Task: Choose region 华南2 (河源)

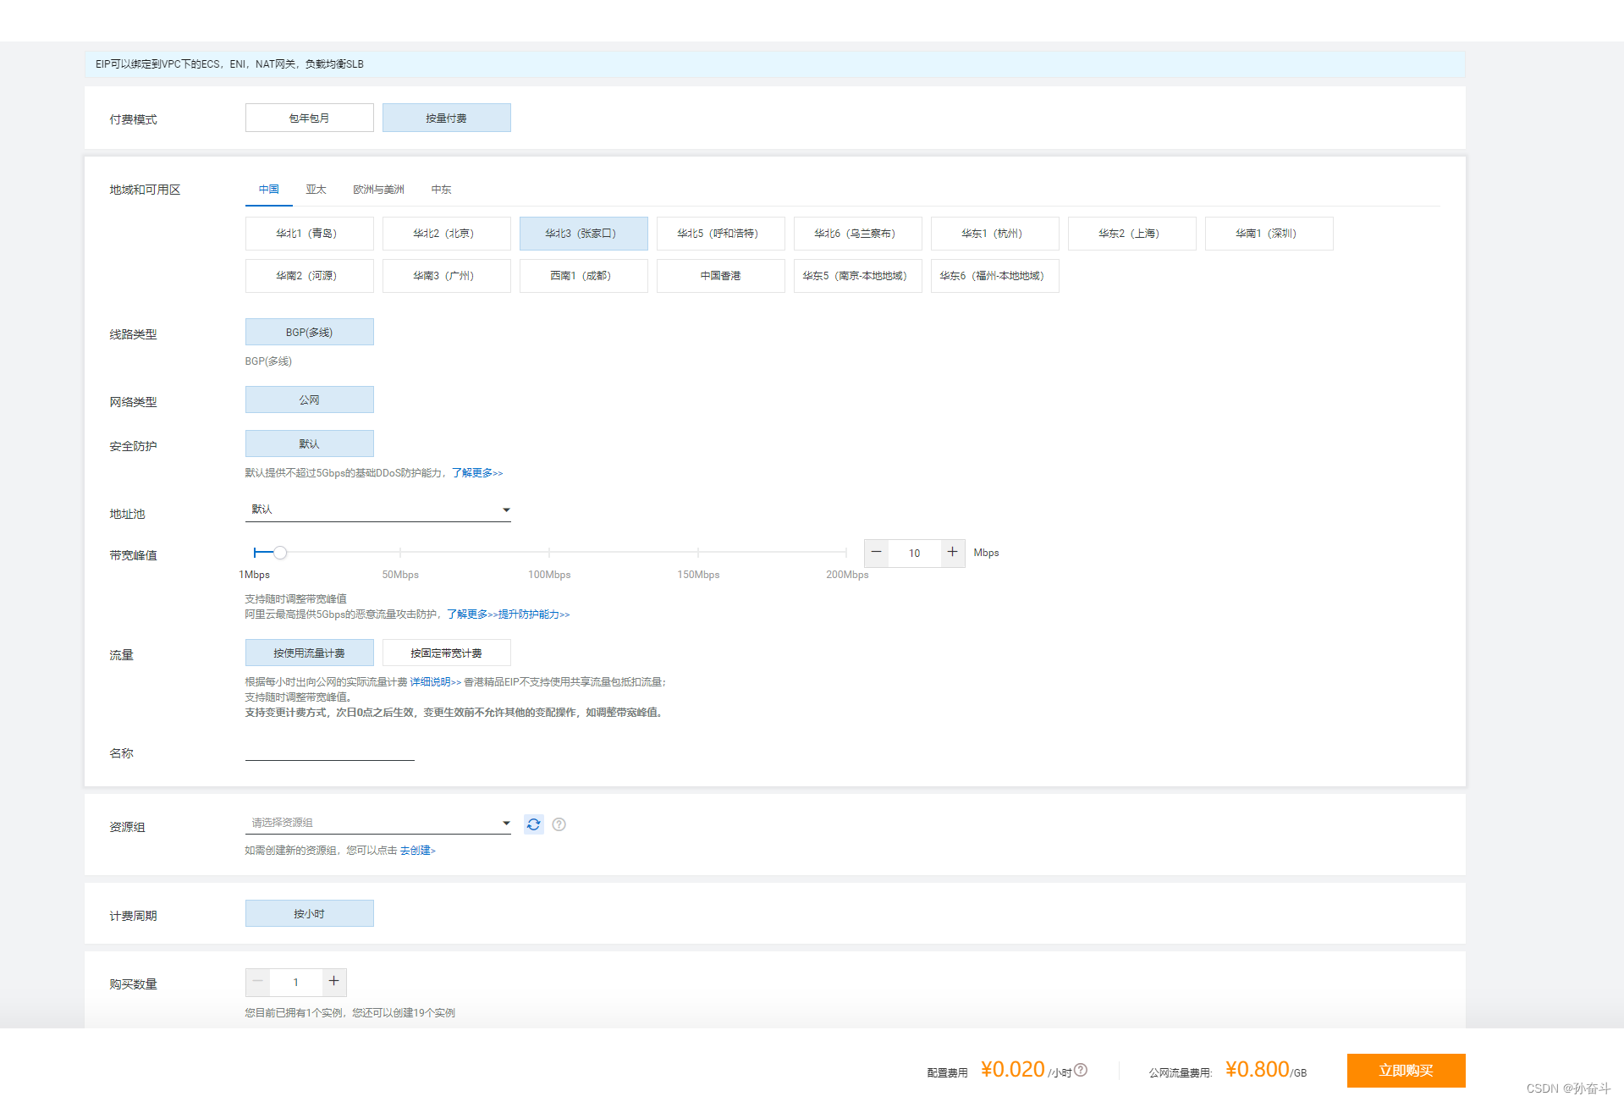Action: 310,276
